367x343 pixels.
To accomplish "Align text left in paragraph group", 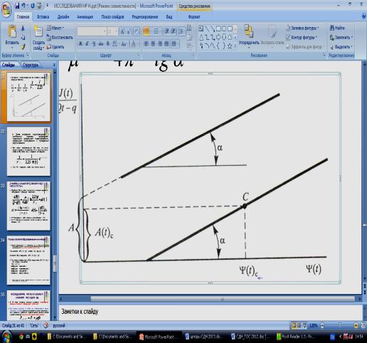I will point(147,43).
